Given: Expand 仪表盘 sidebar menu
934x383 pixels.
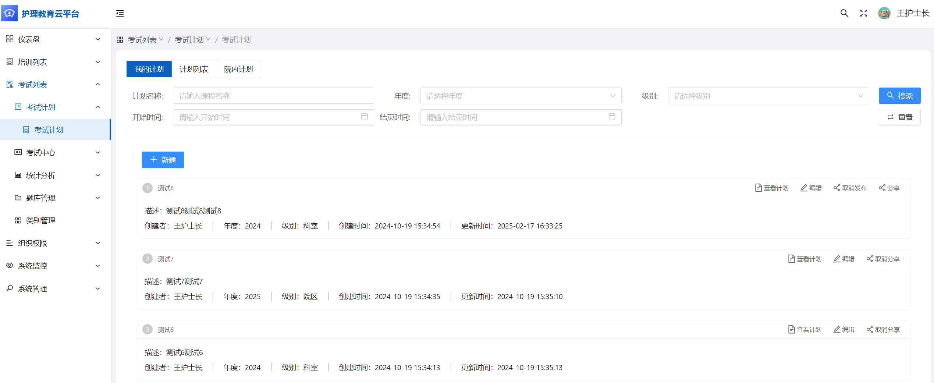Looking at the screenshot, I should [x=53, y=39].
